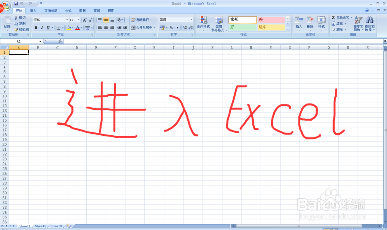Apply fill color bucket to cell
The width and height of the screenshot is (387, 230).
coord(68,27)
